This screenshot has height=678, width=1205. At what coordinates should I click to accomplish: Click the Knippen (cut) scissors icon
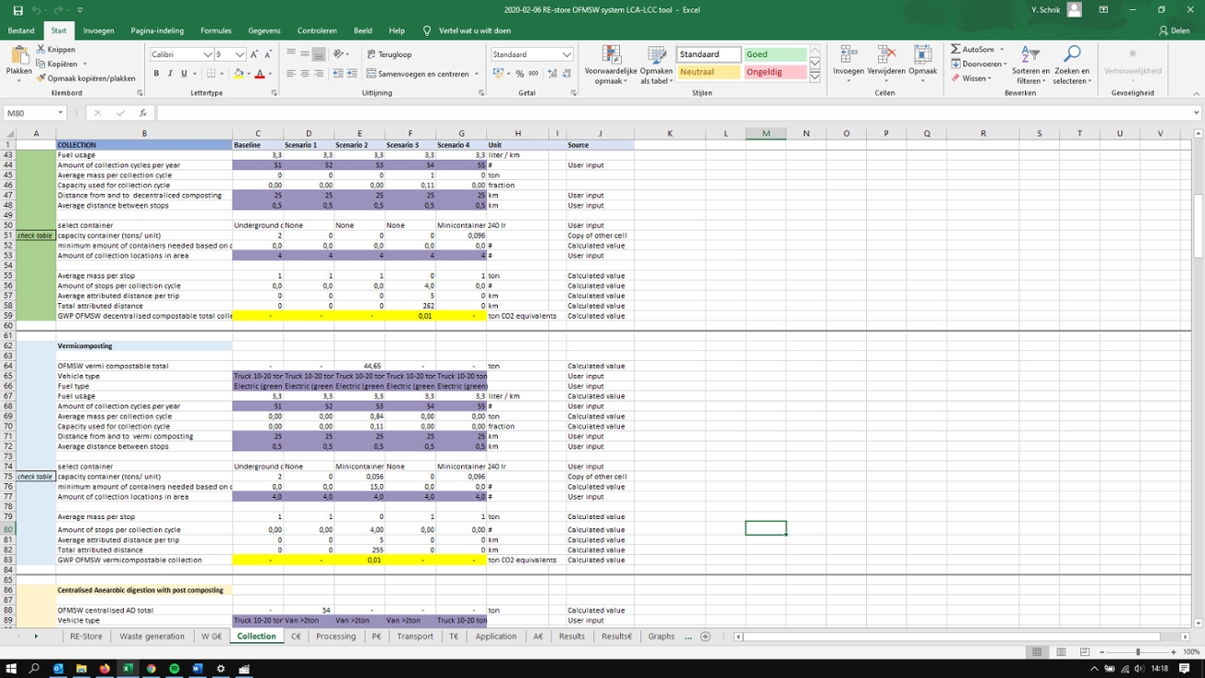[x=41, y=50]
